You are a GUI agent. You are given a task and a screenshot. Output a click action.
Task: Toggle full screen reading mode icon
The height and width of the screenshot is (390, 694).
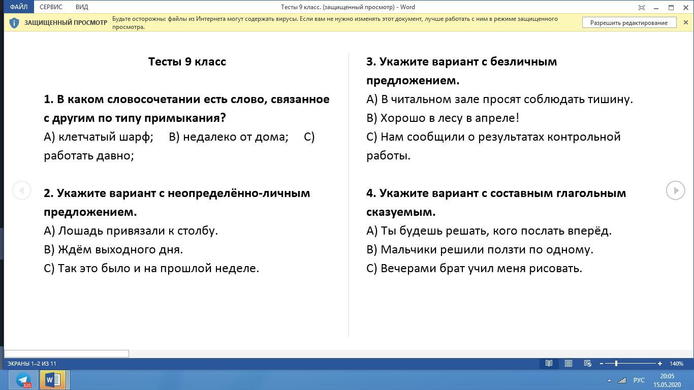(642, 7)
